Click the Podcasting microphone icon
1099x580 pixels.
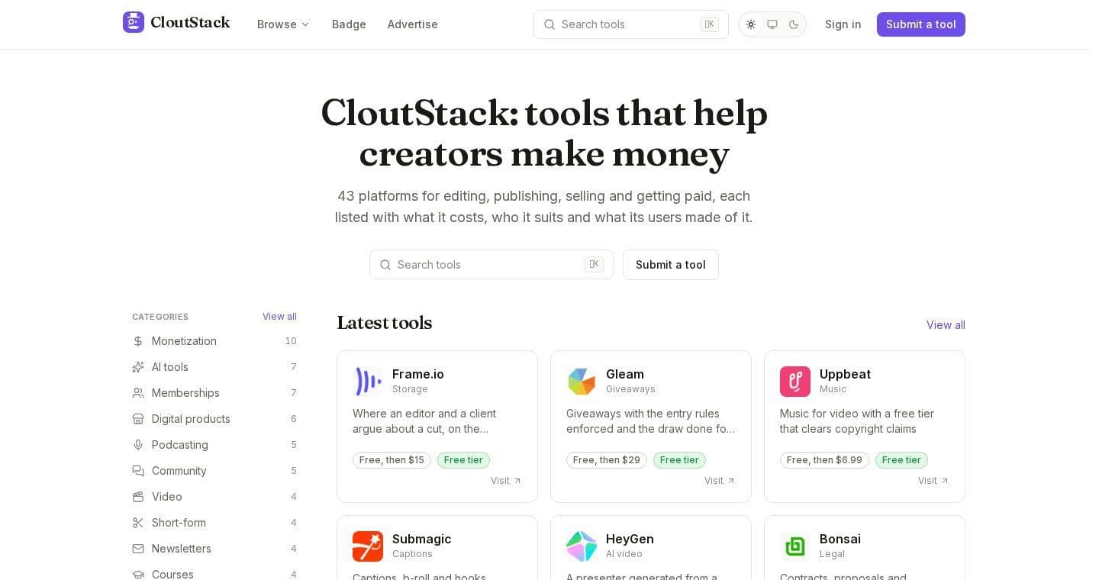138,445
